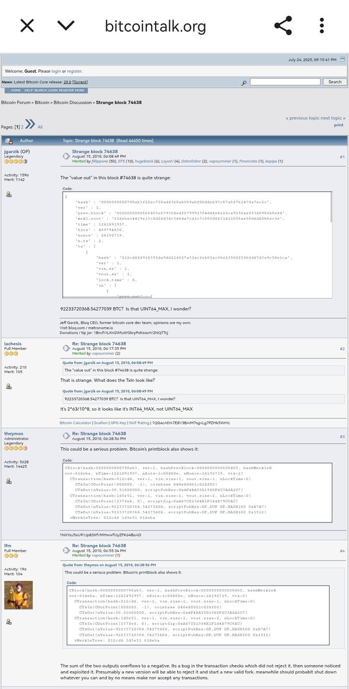The width and height of the screenshot is (349, 689).
Task: Open MORE in forum menu bar
Action: (79, 90)
